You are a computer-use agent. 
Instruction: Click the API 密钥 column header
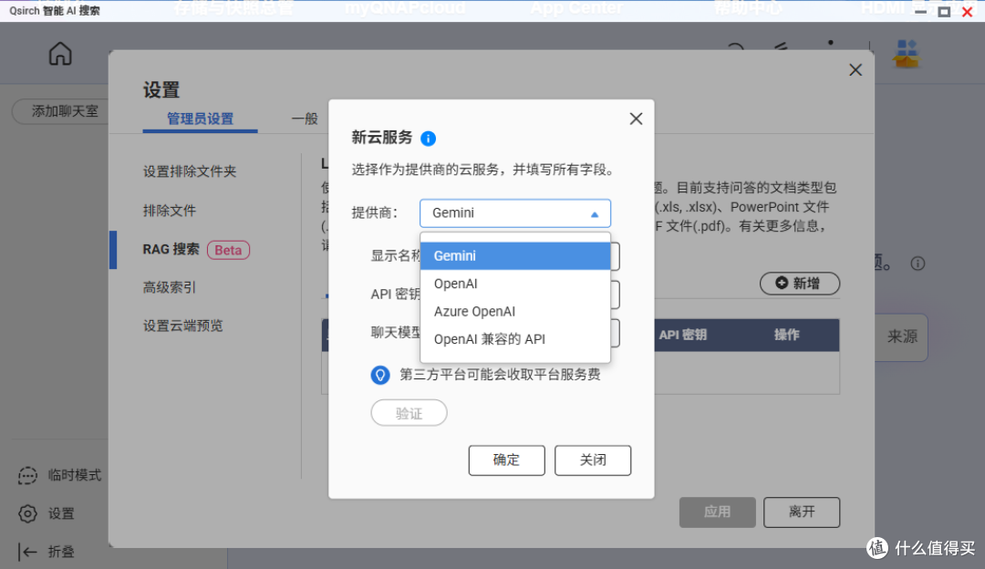pos(683,335)
